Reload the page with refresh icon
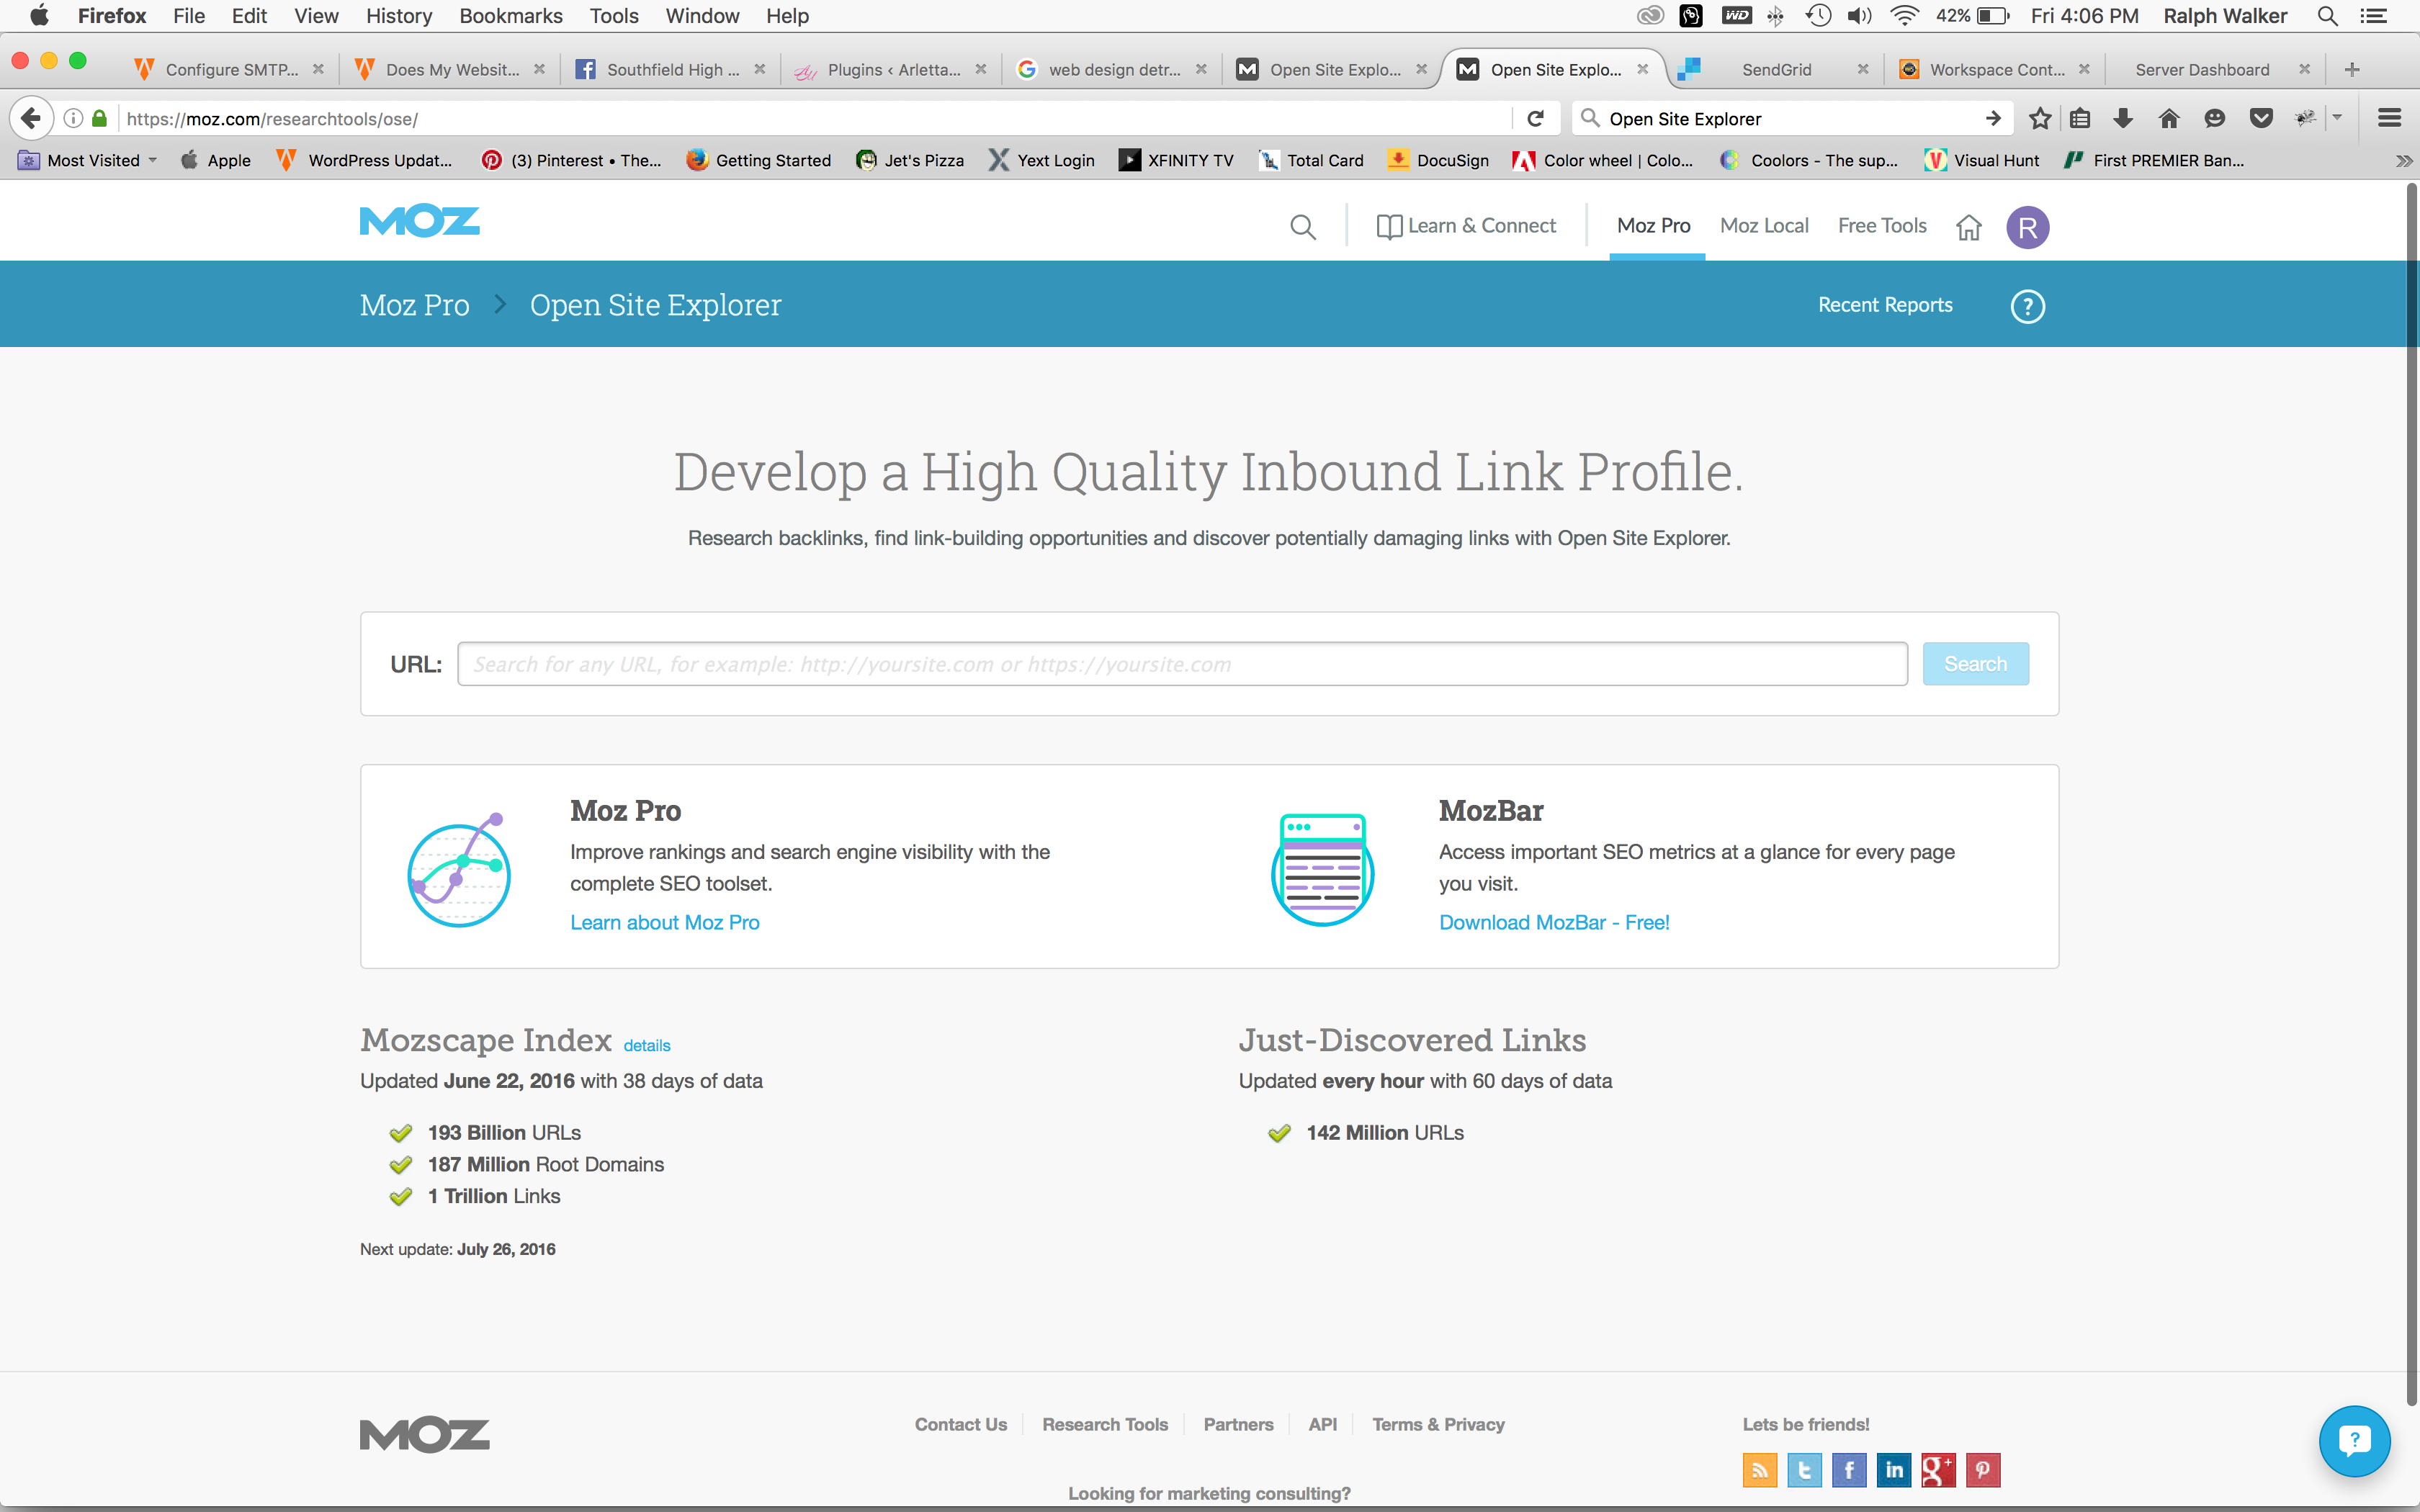This screenshot has height=1512, width=2420. pos(1535,118)
